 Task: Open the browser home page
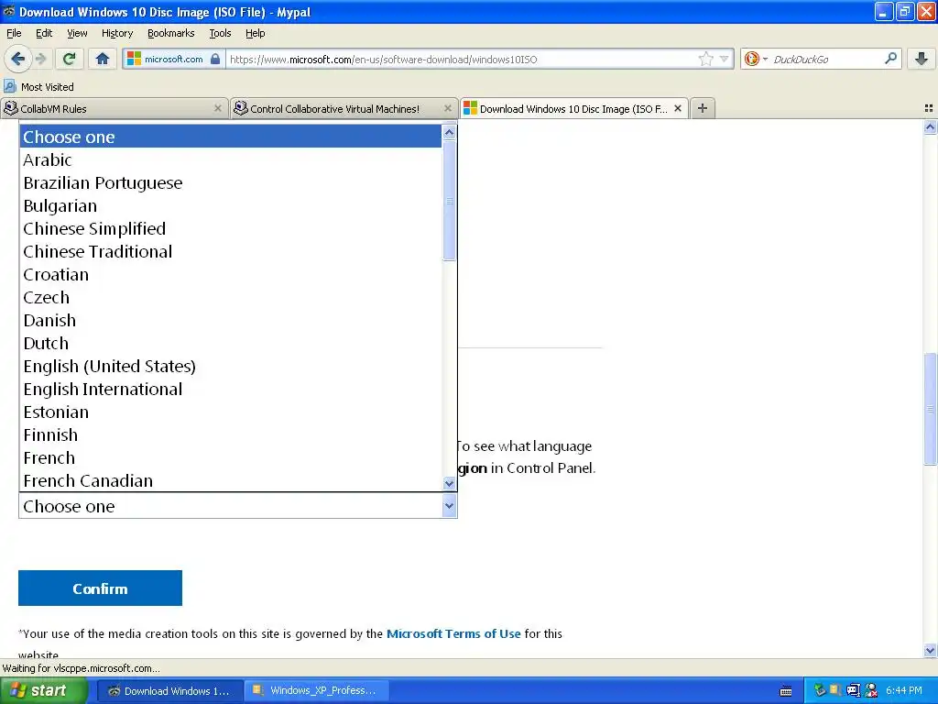point(103,59)
